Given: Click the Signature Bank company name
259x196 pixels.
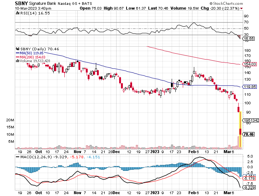Looking at the screenshot, I should click(x=43, y=3).
